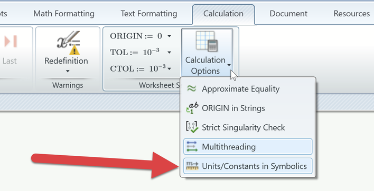Click the Calculation Options calculator grid icon
Screen dimensions: 374x191
tap(207, 42)
